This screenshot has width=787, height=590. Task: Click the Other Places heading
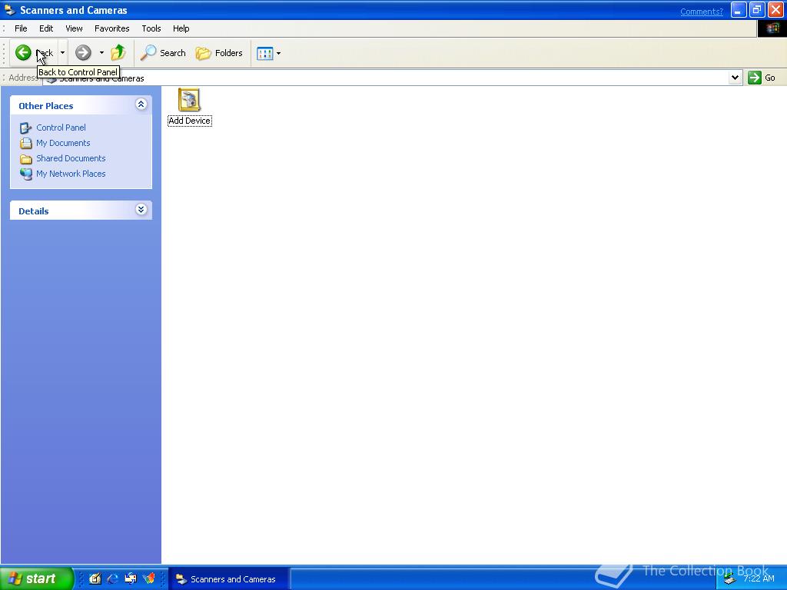click(45, 106)
